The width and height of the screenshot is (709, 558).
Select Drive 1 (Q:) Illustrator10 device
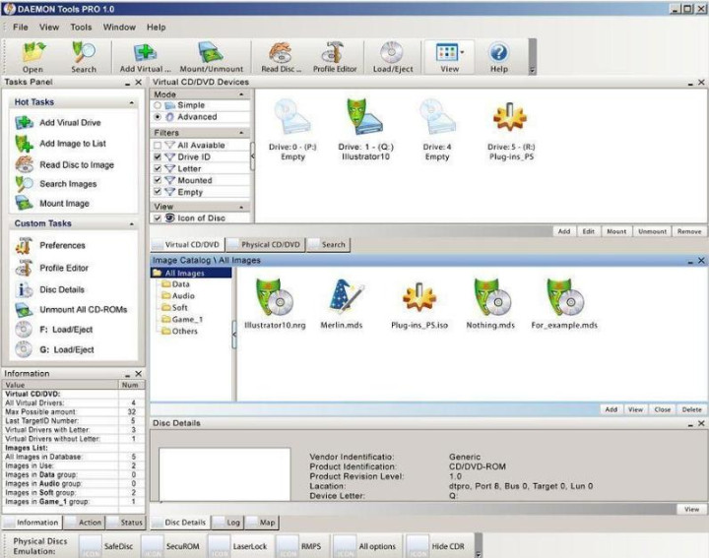click(x=365, y=130)
